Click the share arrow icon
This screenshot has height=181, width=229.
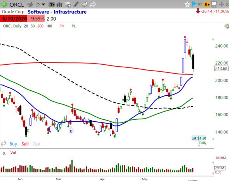[x=93, y=5]
